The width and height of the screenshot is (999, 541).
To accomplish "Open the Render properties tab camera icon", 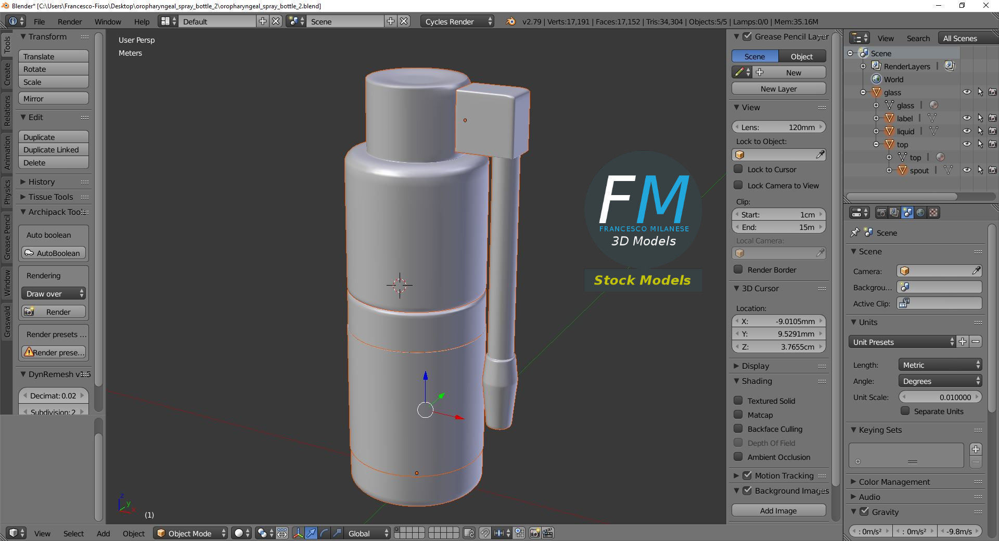I will pos(881,212).
